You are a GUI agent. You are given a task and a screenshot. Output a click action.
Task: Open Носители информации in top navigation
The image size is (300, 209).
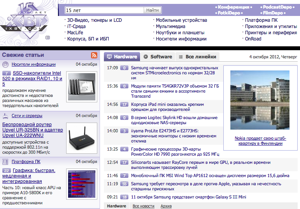pos(181,39)
